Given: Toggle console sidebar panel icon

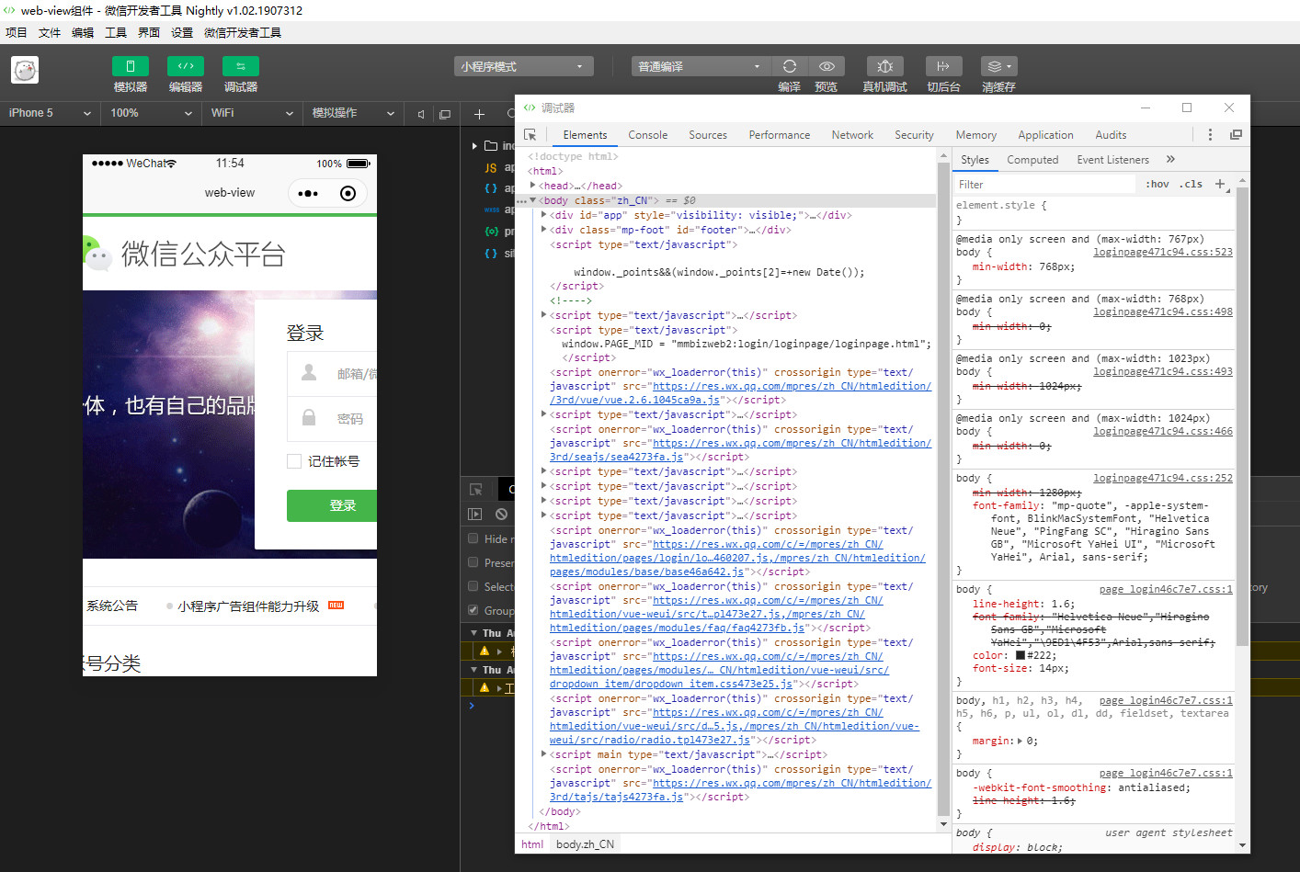Looking at the screenshot, I should [475, 515].
